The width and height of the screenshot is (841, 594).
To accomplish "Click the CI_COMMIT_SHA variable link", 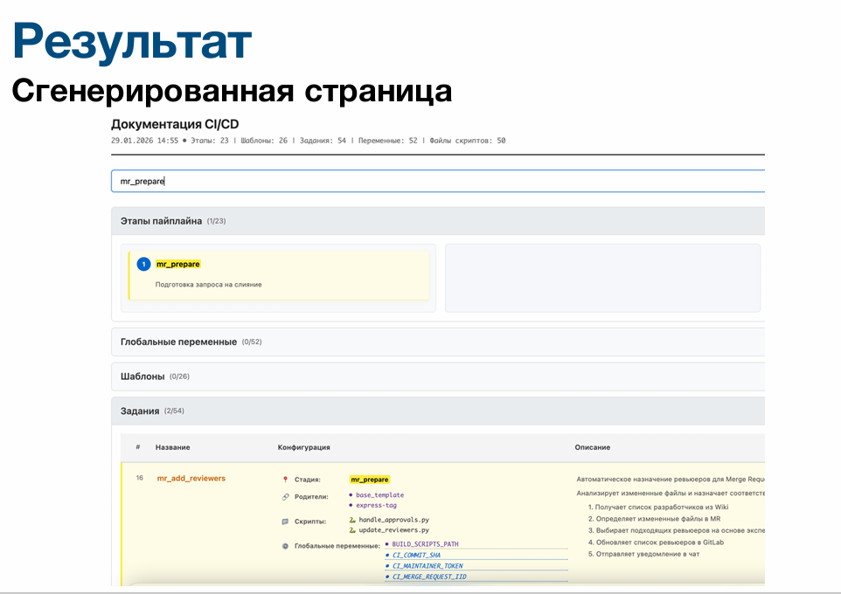I will coord(416,556).
